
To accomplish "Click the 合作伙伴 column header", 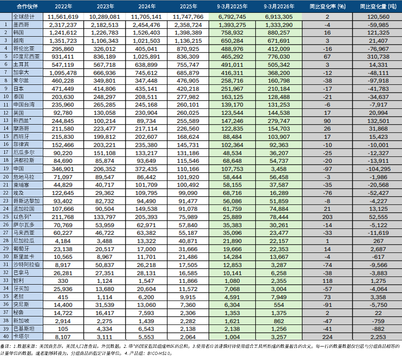I will (27, 7).
